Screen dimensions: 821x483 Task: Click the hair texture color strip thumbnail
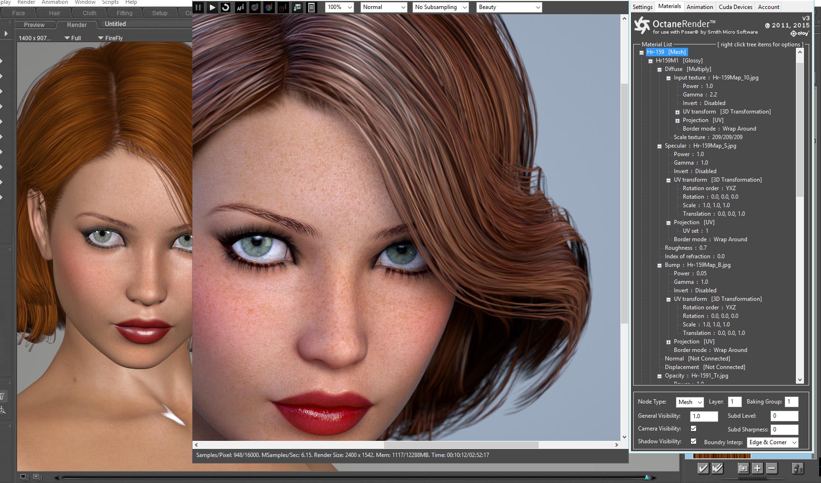[722, 456]
